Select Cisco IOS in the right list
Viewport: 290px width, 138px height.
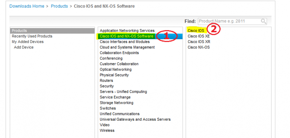[x=196, y=31]
